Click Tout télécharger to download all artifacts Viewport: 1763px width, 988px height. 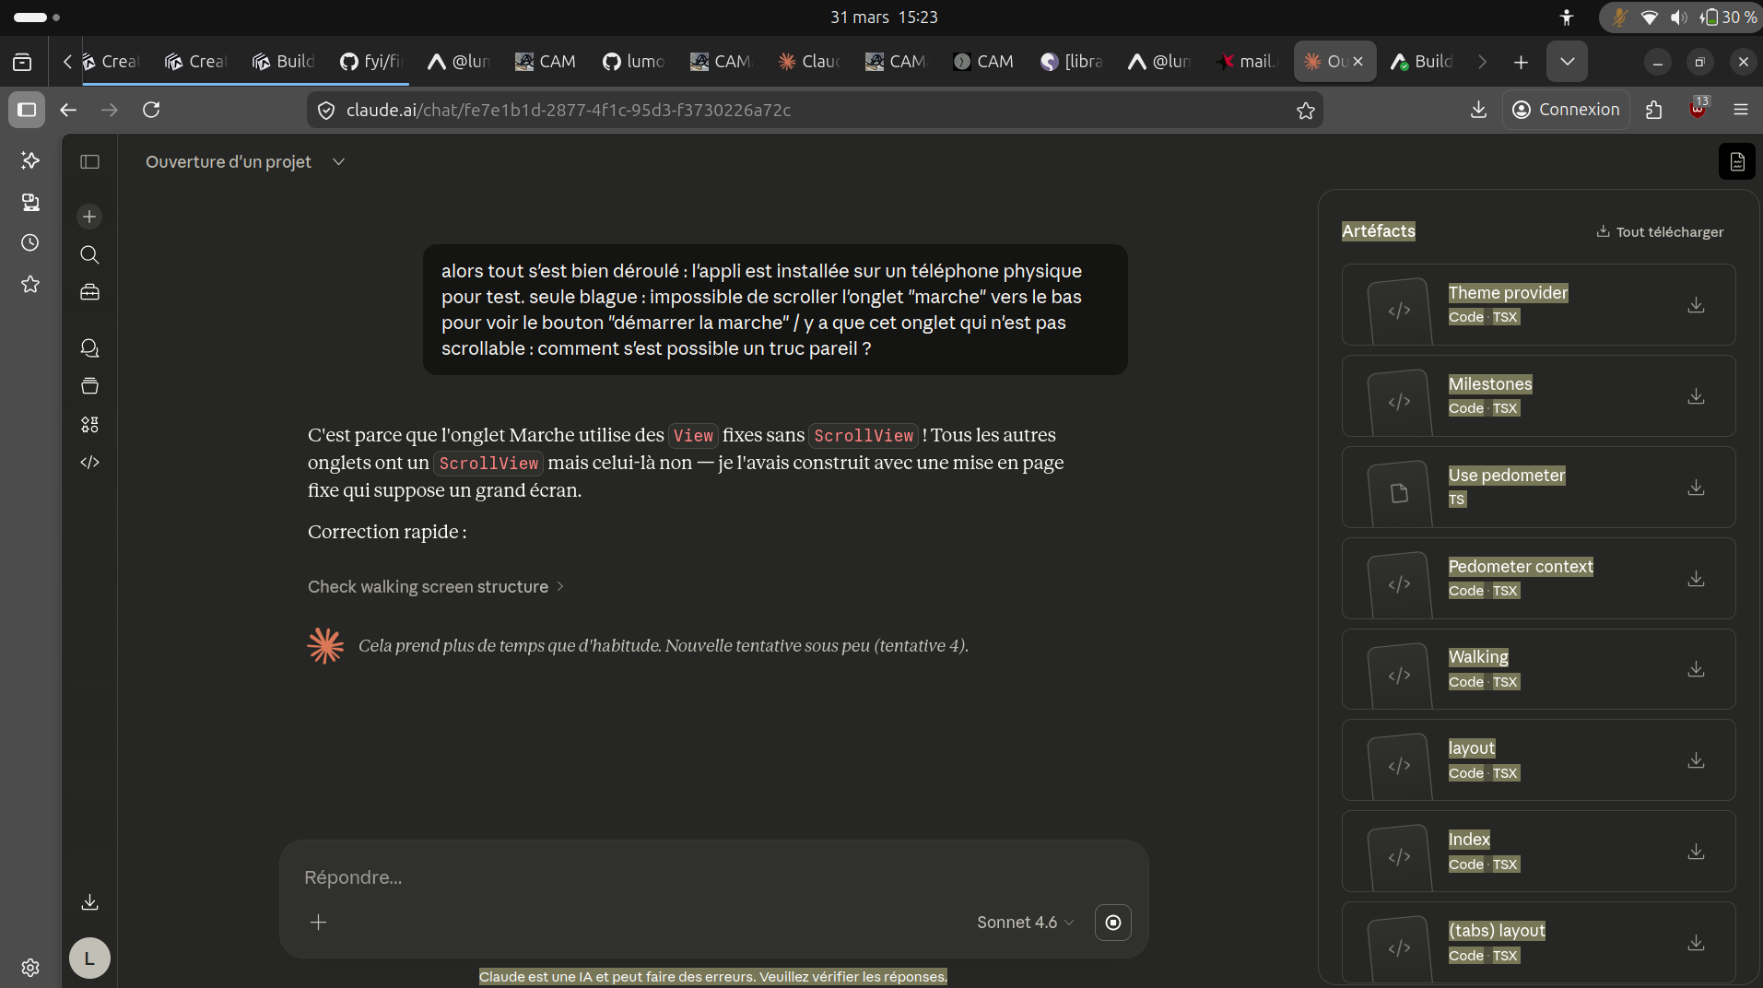pyautogui.click(x=1659, y=232)
